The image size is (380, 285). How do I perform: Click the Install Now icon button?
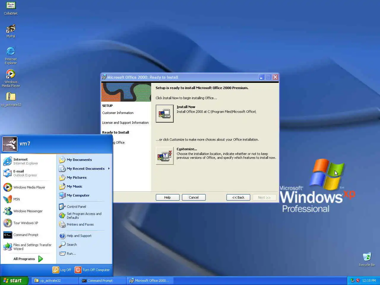click(164, 113)
